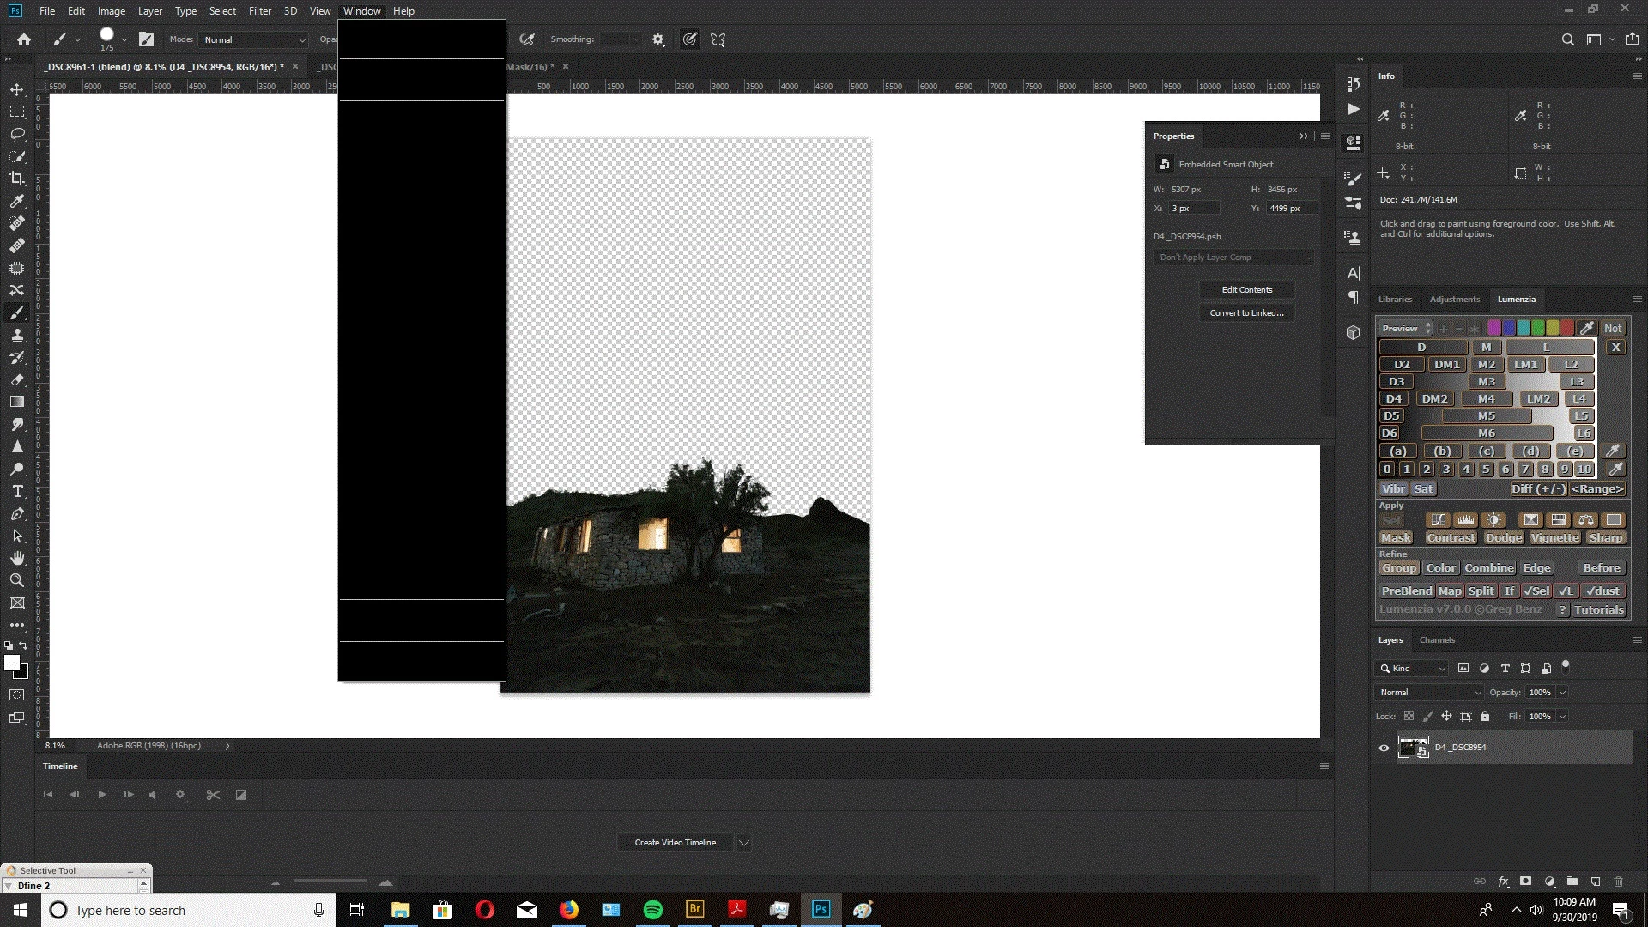Toggle the lock all layer button
The height and width of the screenshot is (927, 1648).
click(1485, 716)
